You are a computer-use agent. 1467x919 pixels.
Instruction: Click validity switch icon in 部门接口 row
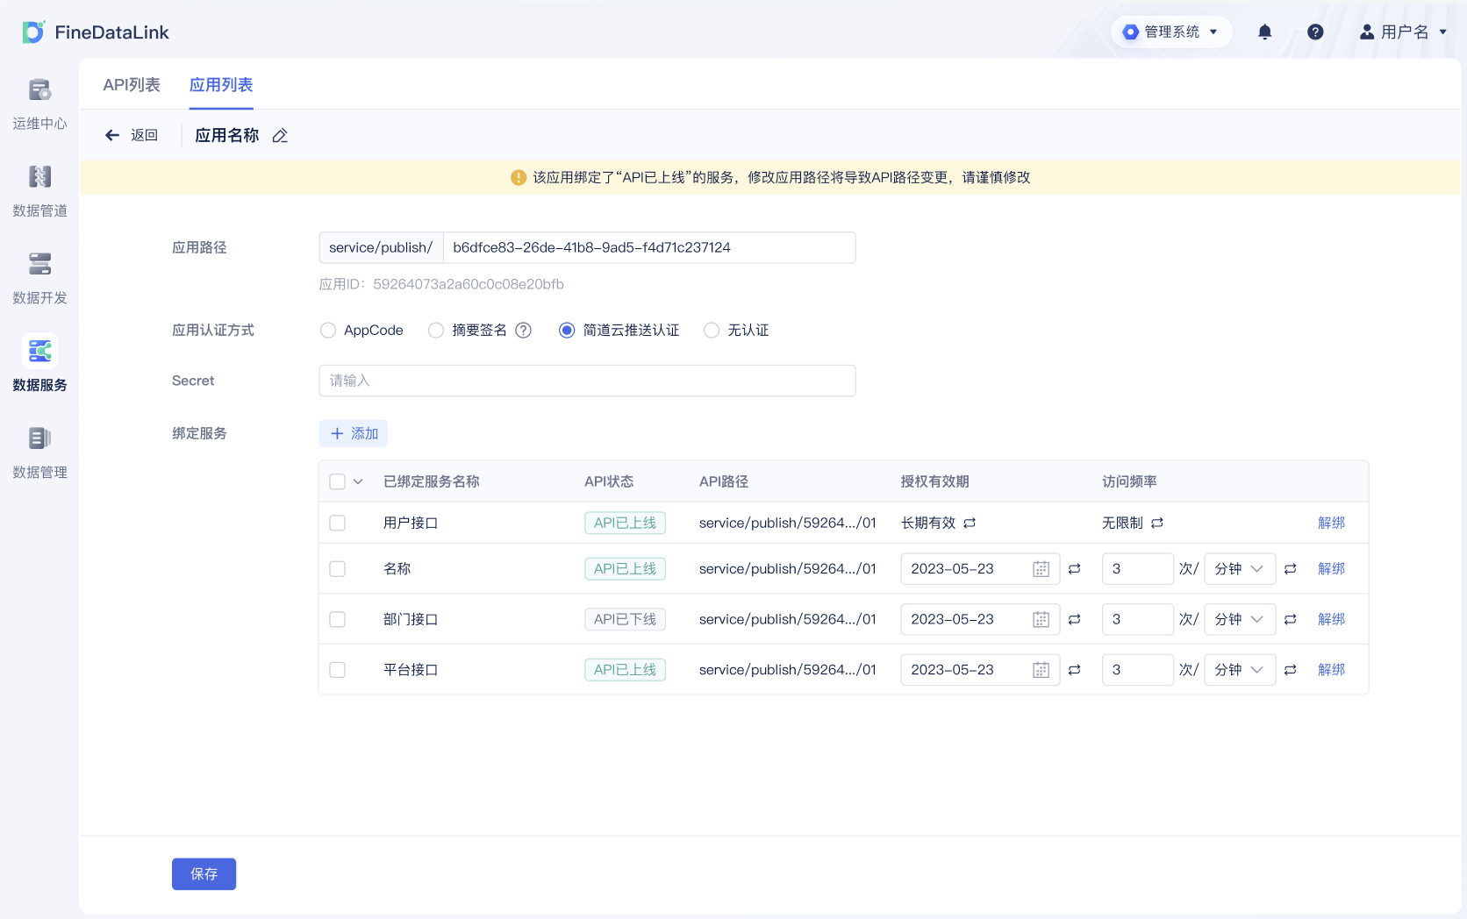pyautogui.click(x=1075, y=620)
